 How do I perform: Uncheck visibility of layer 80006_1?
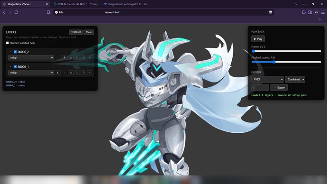[x=15, y=67]
